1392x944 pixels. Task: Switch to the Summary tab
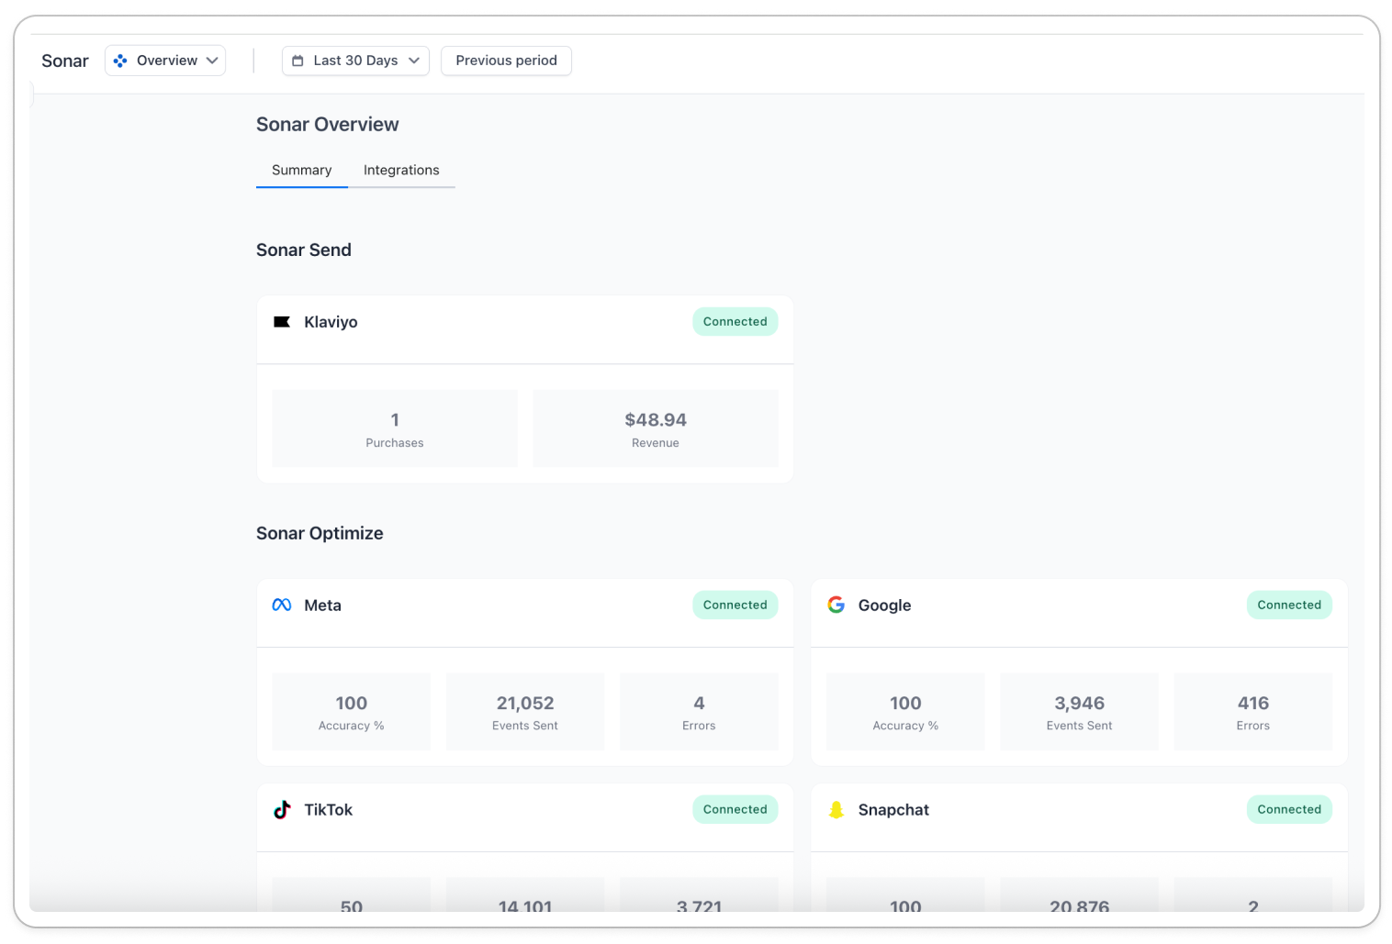coord(302,171)
